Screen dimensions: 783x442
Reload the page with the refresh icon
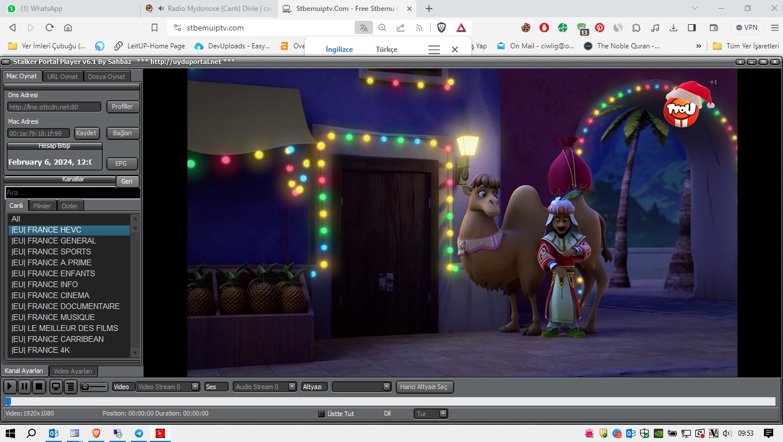pos(50,28)
